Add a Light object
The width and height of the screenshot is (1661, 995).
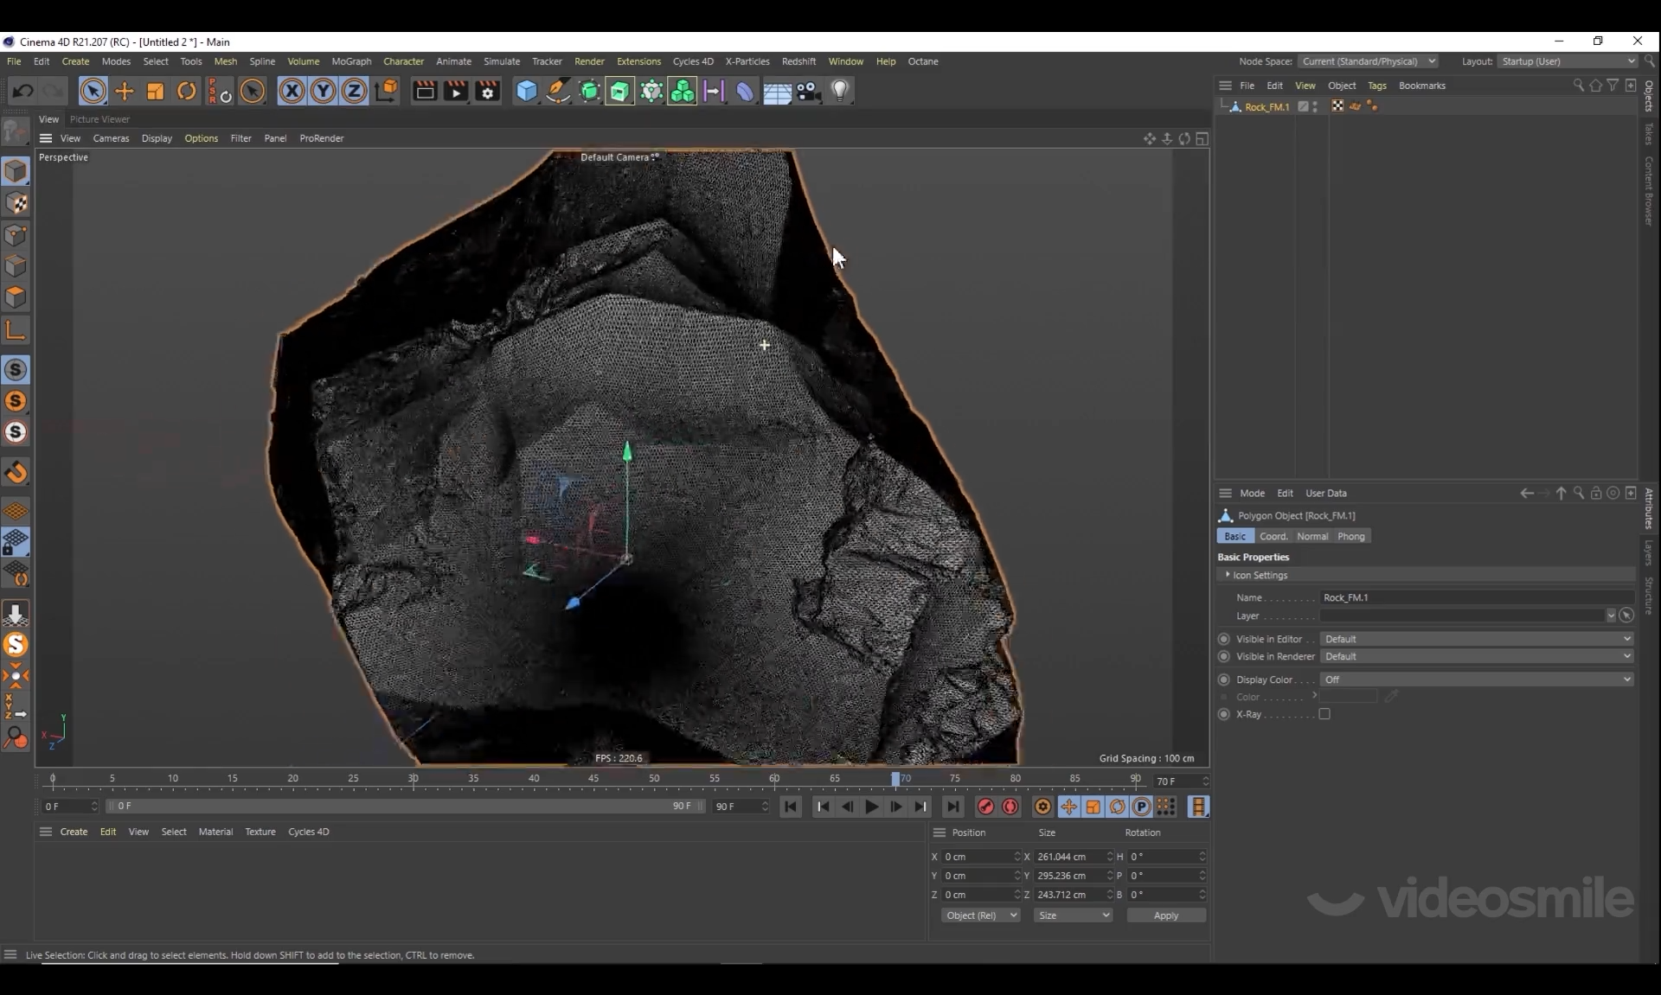coord(839,91)
